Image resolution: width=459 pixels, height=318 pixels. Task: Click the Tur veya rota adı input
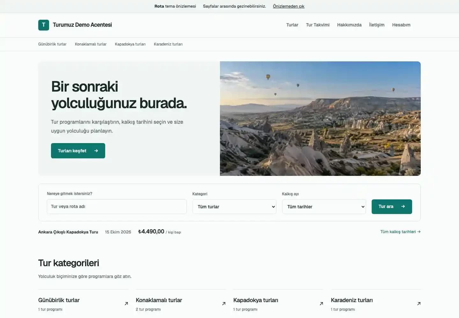click(117, 207)
